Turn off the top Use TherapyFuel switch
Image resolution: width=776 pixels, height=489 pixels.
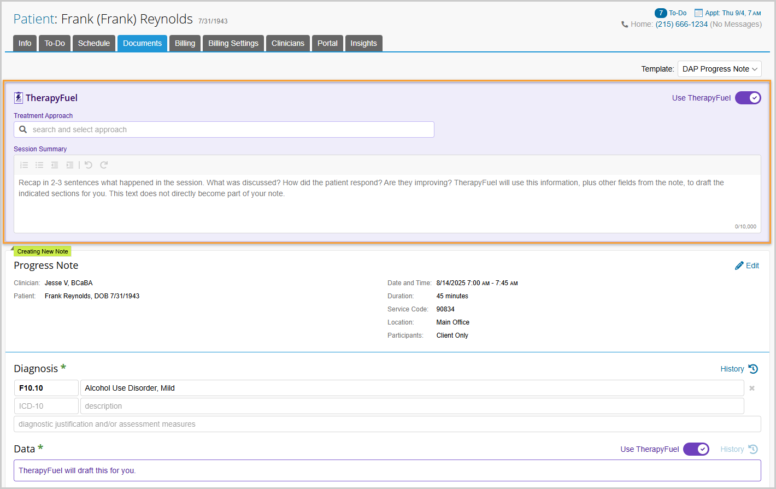[748, 98]
